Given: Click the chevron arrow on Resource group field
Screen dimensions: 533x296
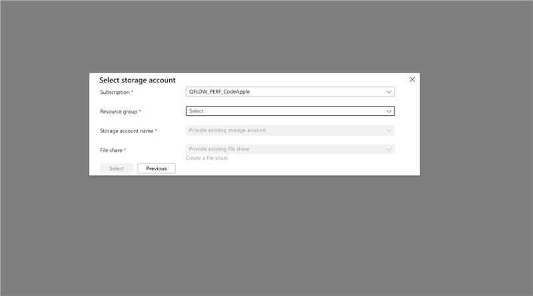Looking at the screenshot, I should click(389, 111).
